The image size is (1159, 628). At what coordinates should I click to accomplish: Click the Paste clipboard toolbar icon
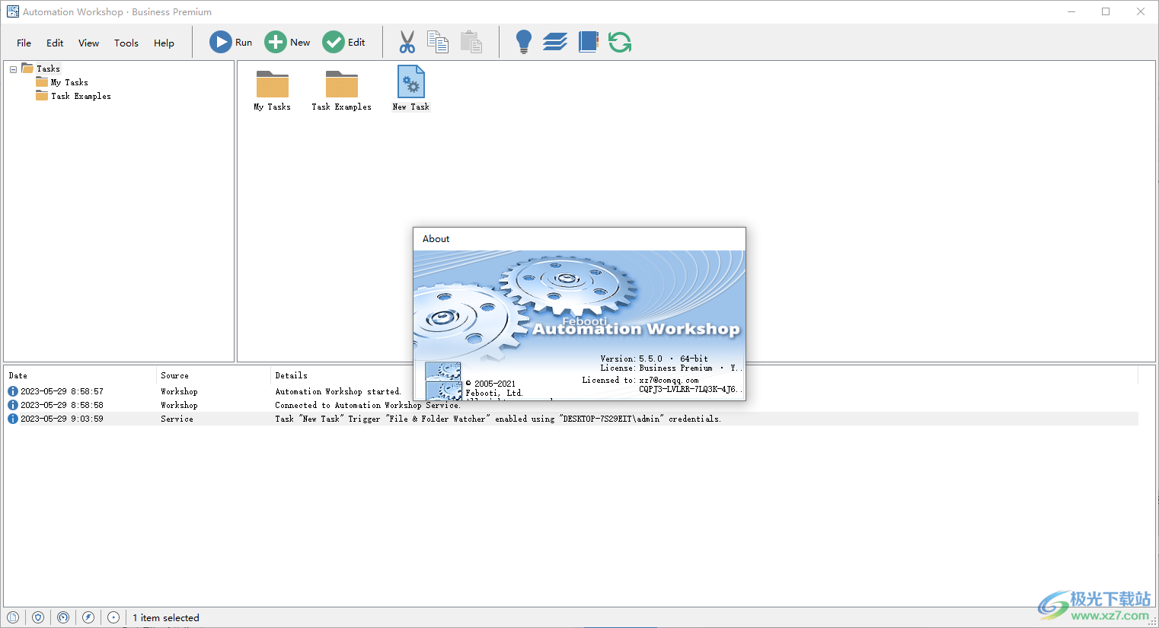(x=471, y=42)
